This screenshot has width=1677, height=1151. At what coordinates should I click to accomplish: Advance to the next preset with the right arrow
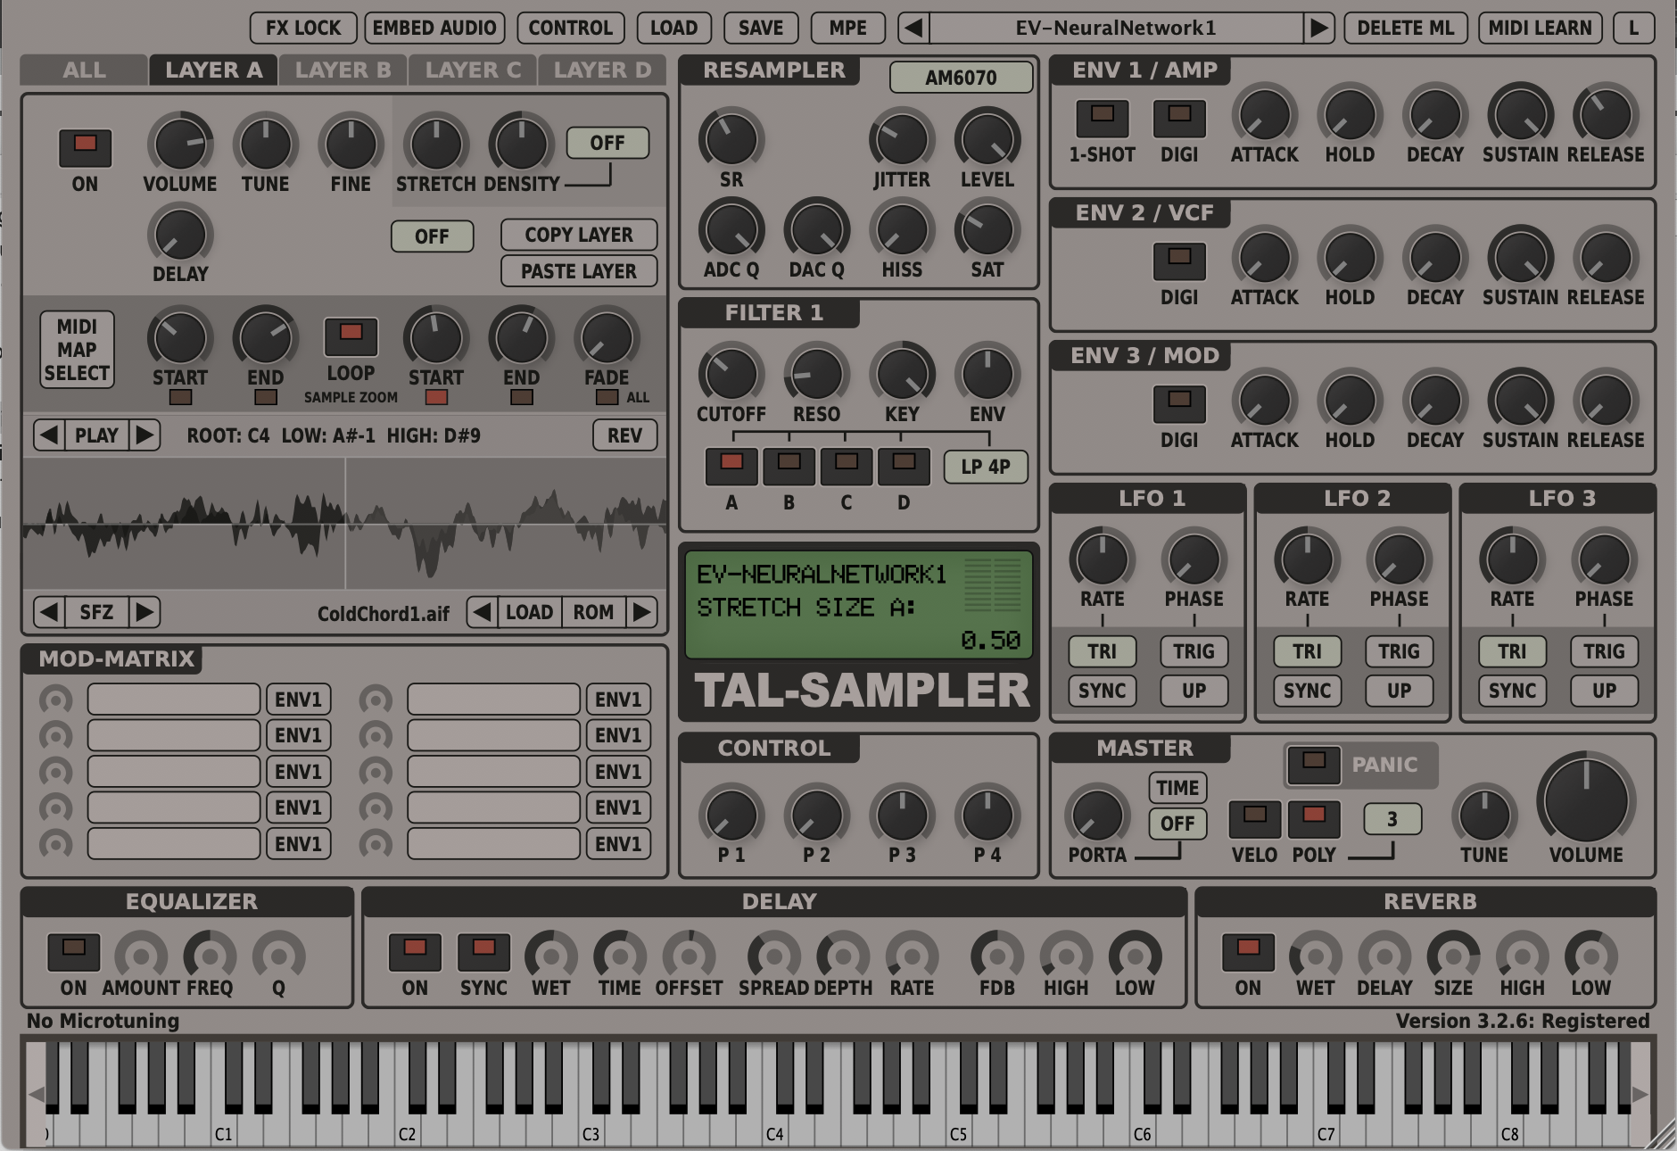click(1319, 28)
